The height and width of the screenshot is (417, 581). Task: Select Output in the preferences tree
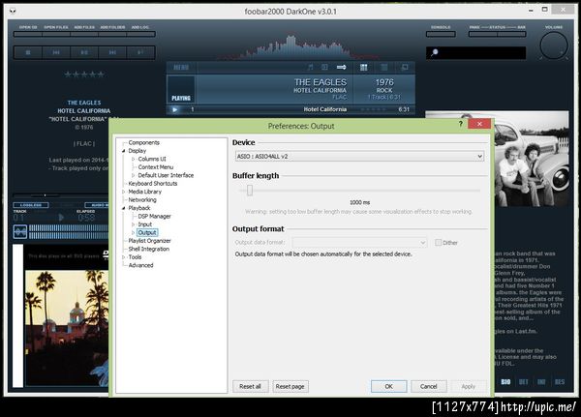coord(147,232)
